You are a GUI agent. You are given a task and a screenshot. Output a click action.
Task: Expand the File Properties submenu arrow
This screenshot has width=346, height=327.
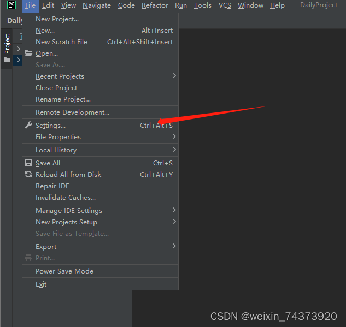point(174,136)
